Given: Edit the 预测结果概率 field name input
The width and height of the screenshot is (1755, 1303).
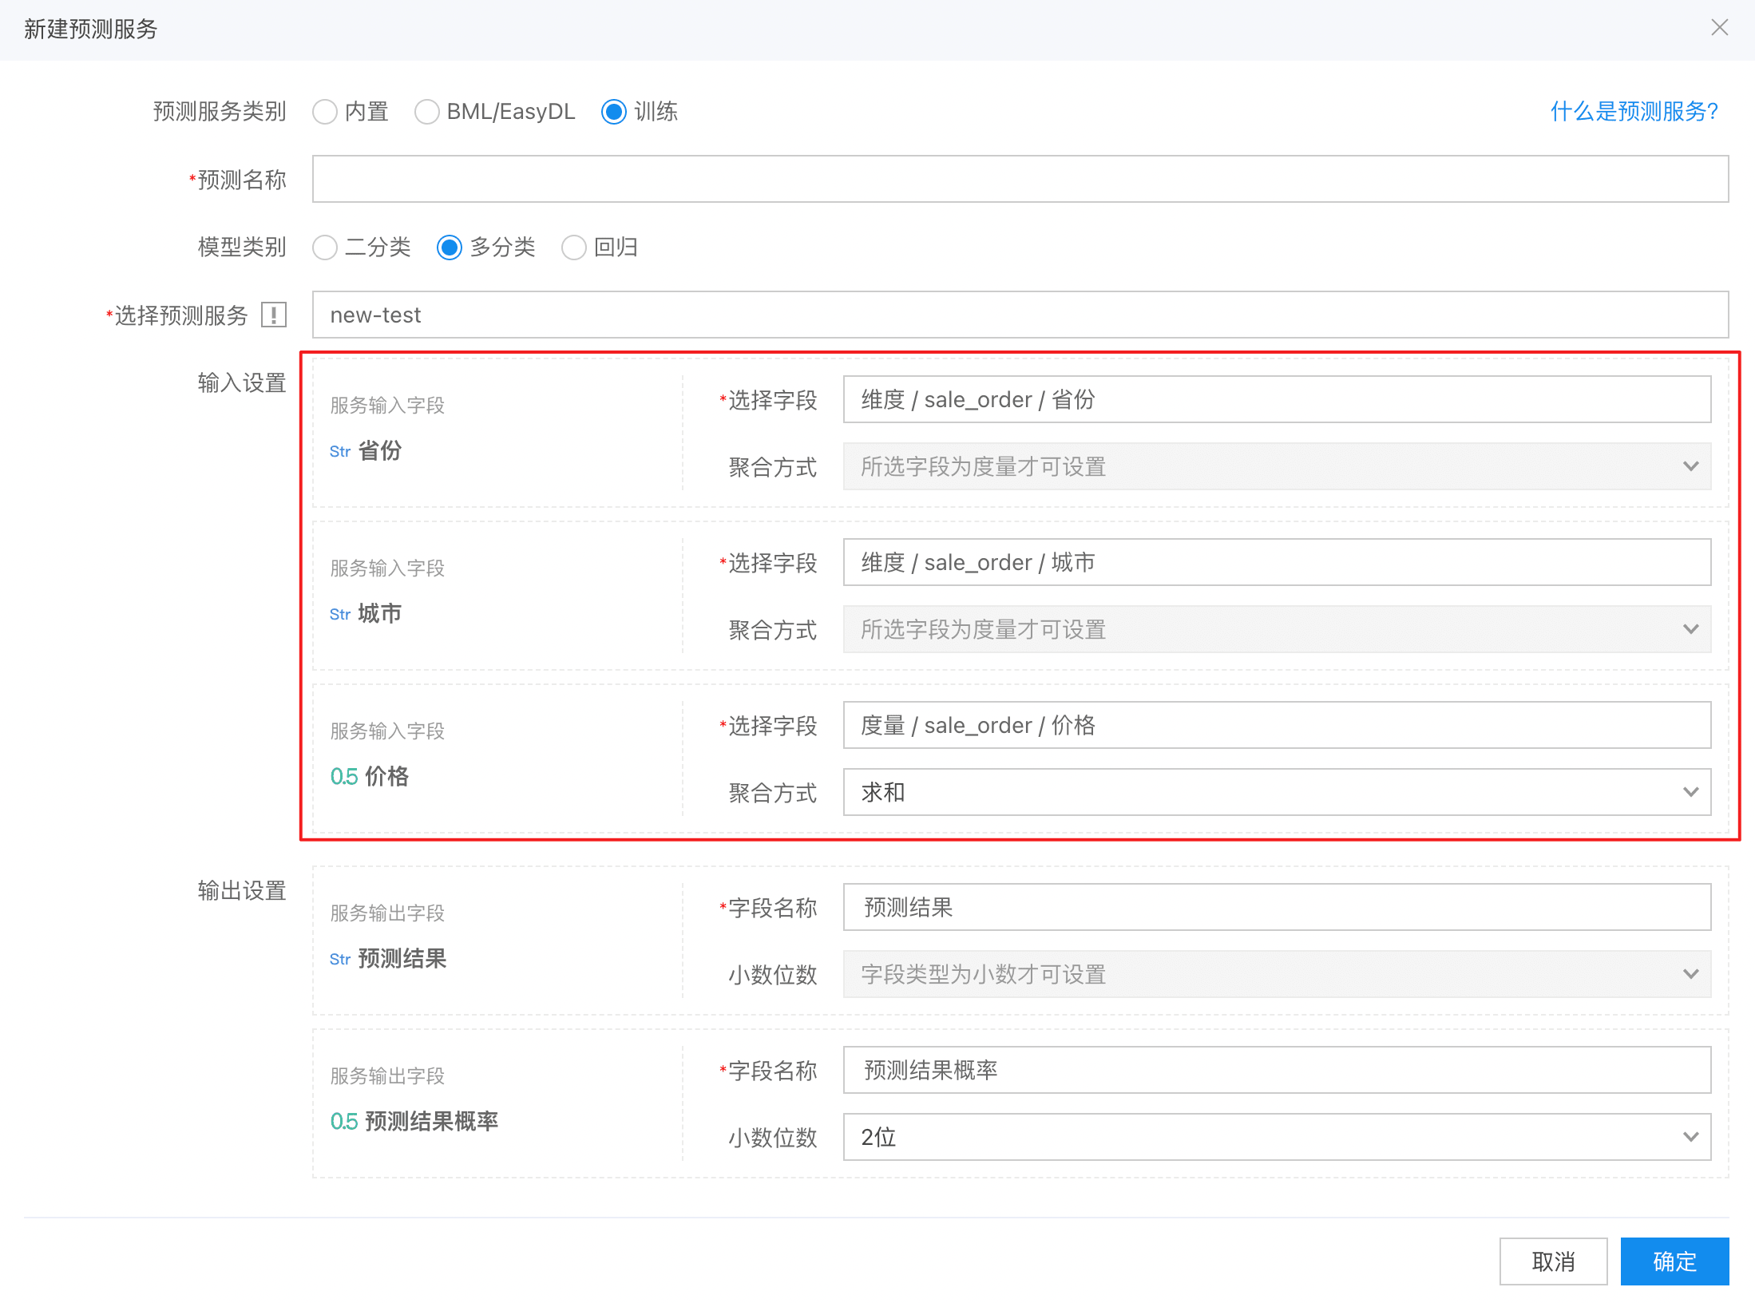Looking at the screenshot, I should [x=1277, y=1070].
